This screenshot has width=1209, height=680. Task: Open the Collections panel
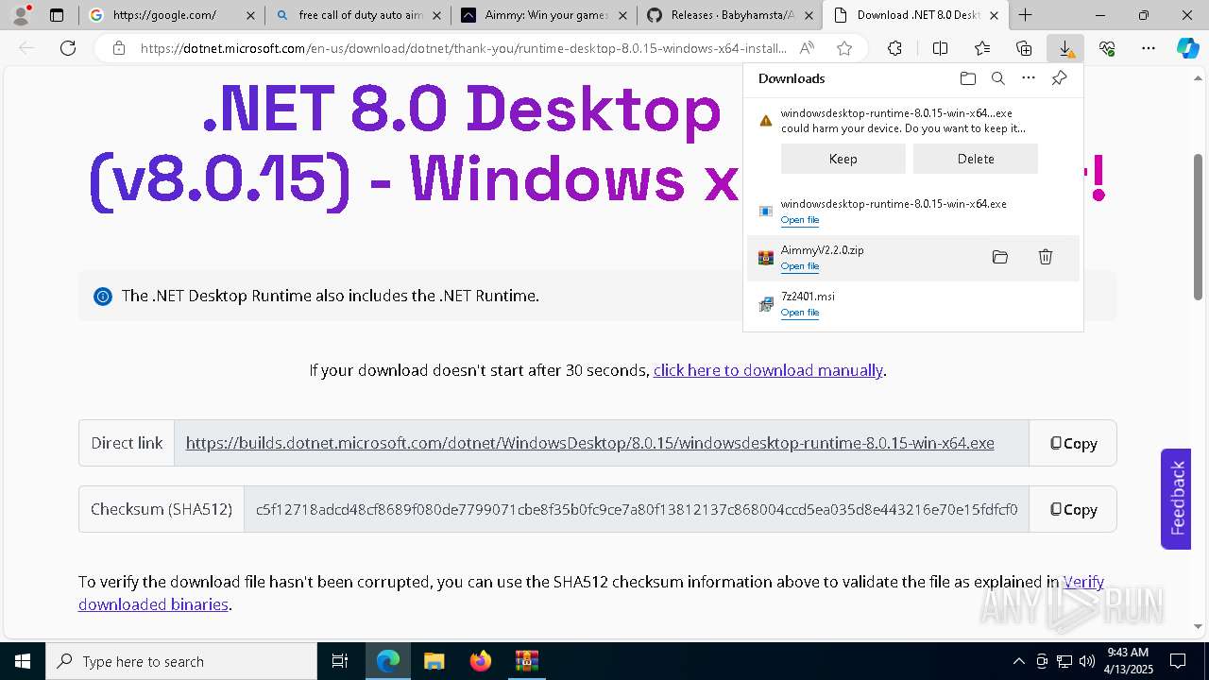tap(1024, 48)
